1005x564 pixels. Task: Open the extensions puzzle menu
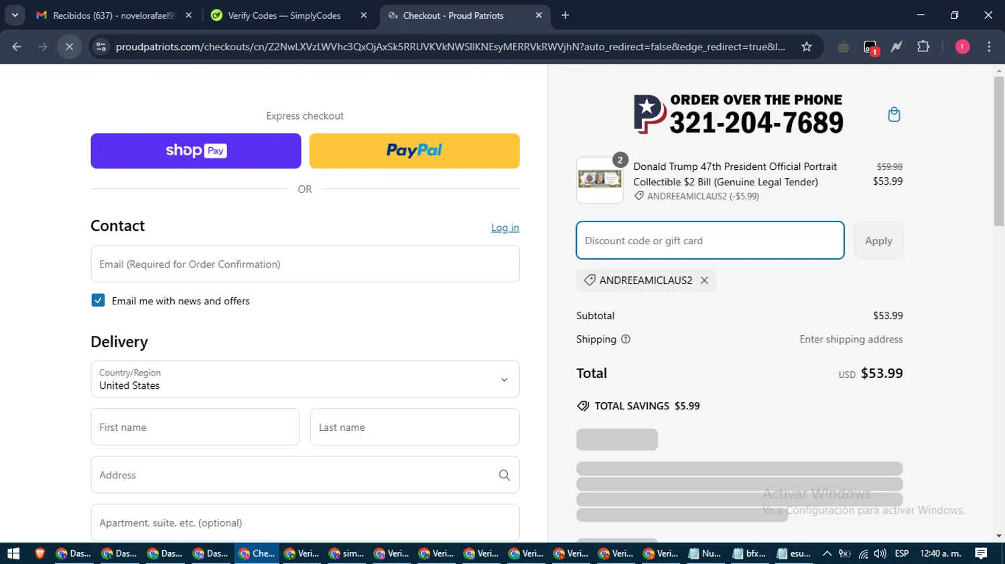[923, 47]
